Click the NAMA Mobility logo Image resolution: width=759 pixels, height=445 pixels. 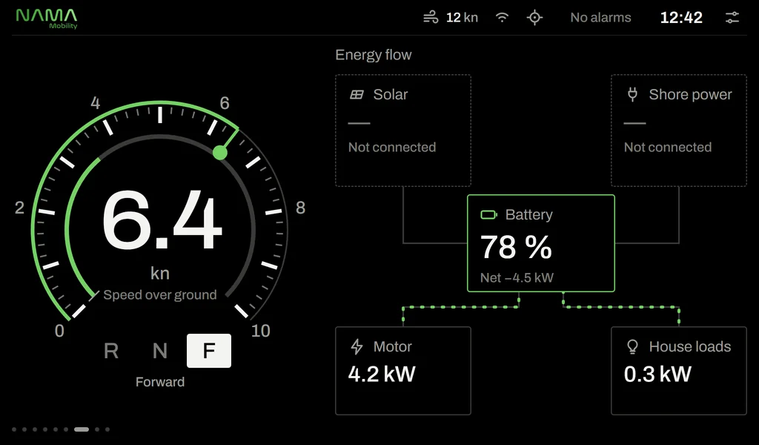(47, 19)
